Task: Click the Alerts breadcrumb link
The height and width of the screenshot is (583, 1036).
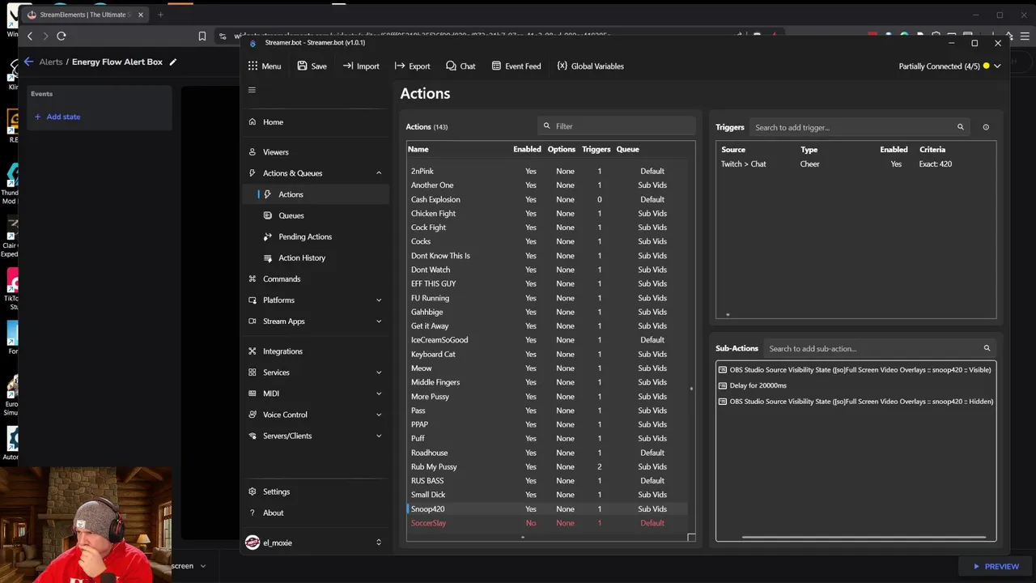Action: click(50, 62)
